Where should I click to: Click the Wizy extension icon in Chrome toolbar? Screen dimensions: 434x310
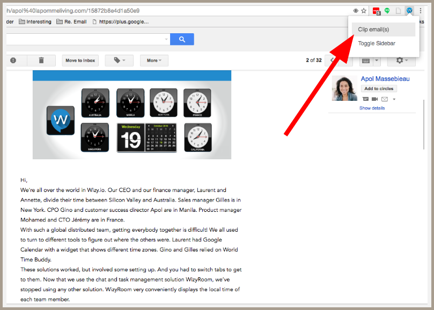pyautogui.click(x=409, y=11)
